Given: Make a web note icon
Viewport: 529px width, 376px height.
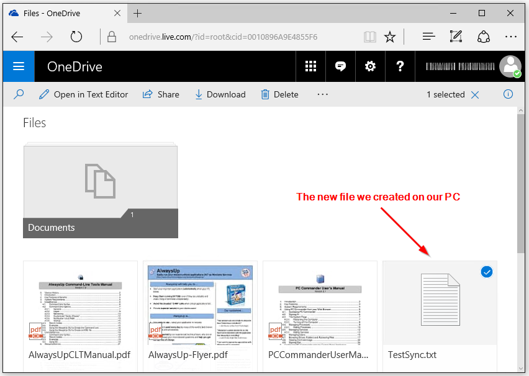Looking at the screenshot, I should pyautogui.click(x=456, y=37).
